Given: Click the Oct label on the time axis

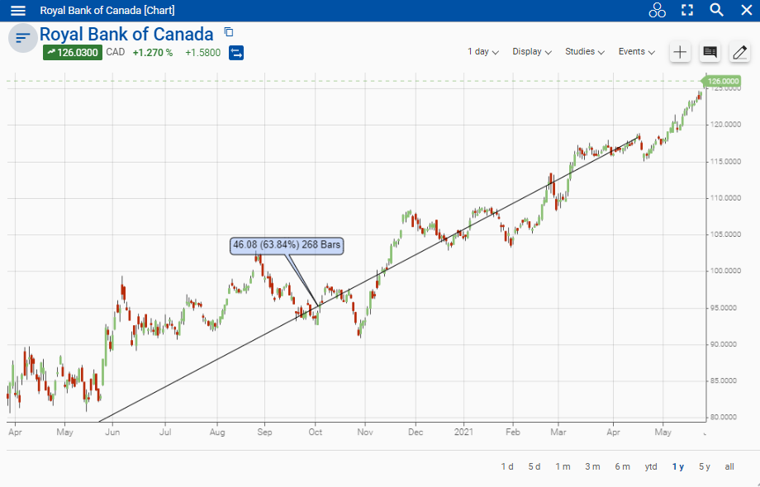Looking at the screenshot, I should coord(315,432).
